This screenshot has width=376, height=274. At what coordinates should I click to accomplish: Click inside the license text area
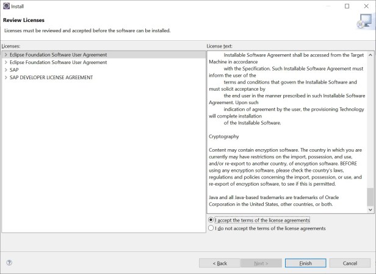pos(287,152)
